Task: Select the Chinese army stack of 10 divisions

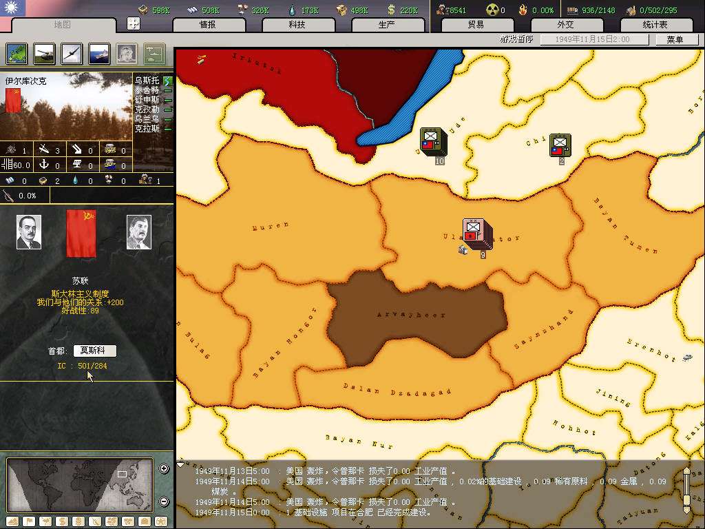Action: [x=434, y=142]
